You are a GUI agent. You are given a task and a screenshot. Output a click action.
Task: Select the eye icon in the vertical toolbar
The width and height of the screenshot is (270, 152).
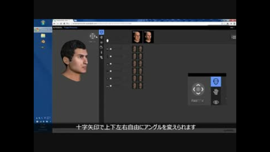[x=102, y=43]
